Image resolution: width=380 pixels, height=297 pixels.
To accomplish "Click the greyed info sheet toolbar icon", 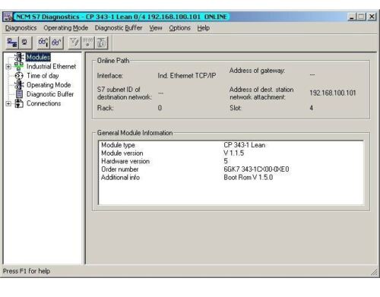I will click(101, 43).
